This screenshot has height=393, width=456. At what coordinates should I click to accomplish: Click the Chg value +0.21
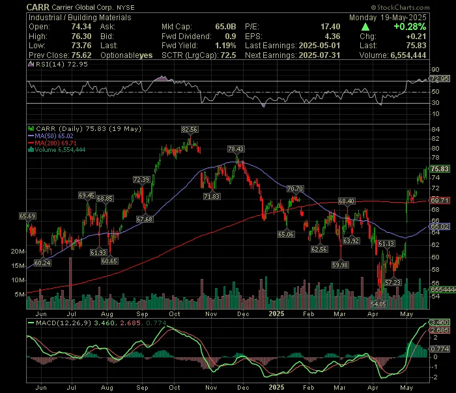coord(416,36)
